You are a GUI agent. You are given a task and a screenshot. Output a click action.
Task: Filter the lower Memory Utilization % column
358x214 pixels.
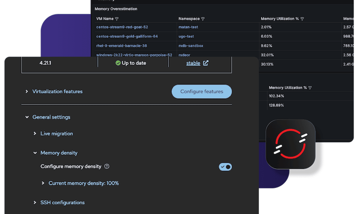point(310,88)
